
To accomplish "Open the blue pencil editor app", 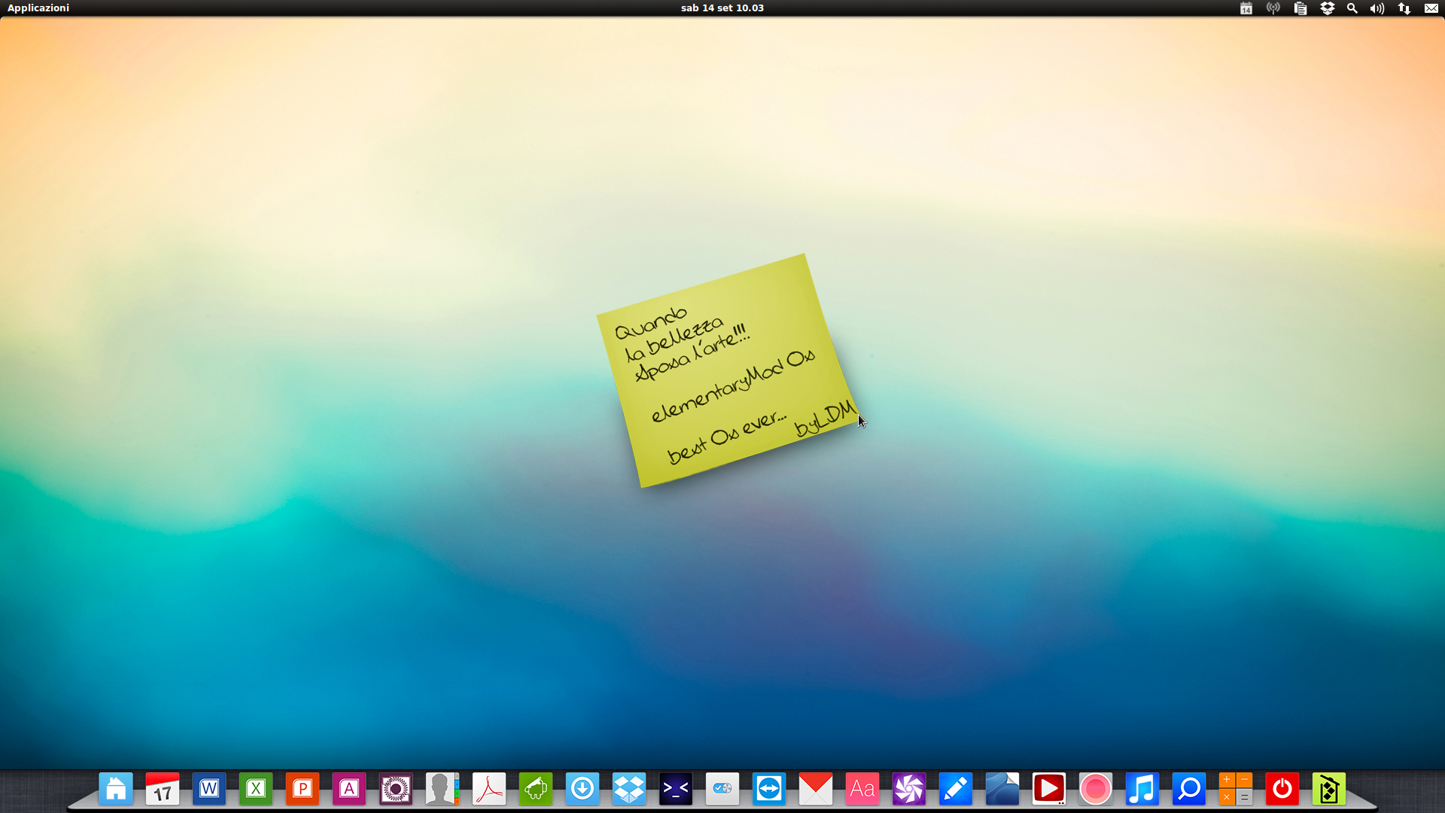I will click(x=956, y=789).
